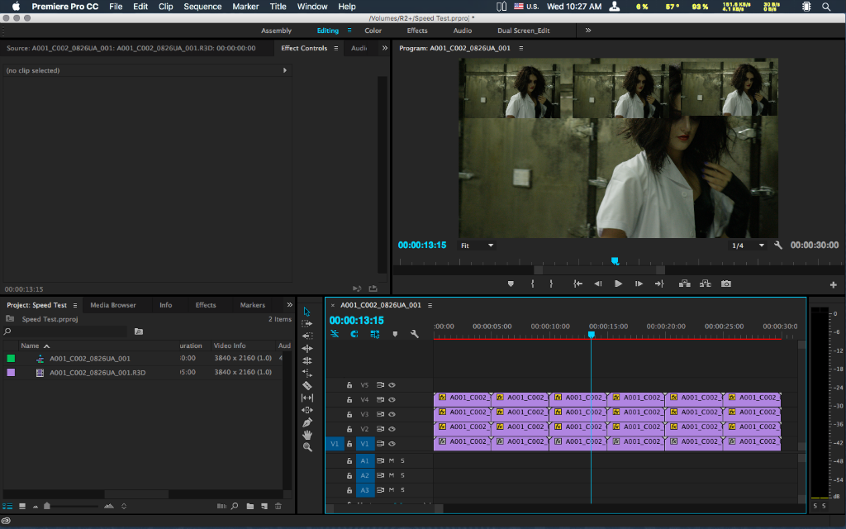Adjust Project panel thumbnail zoom slider
This screenshot has width=846, height=529.
tap(47, 506)
